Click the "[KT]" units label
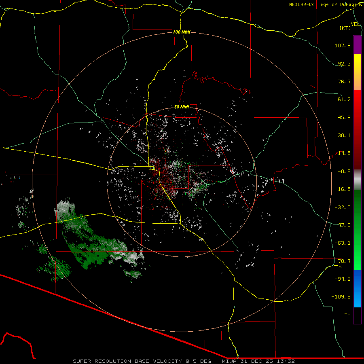The image size is (364, 364). [345, 28]
